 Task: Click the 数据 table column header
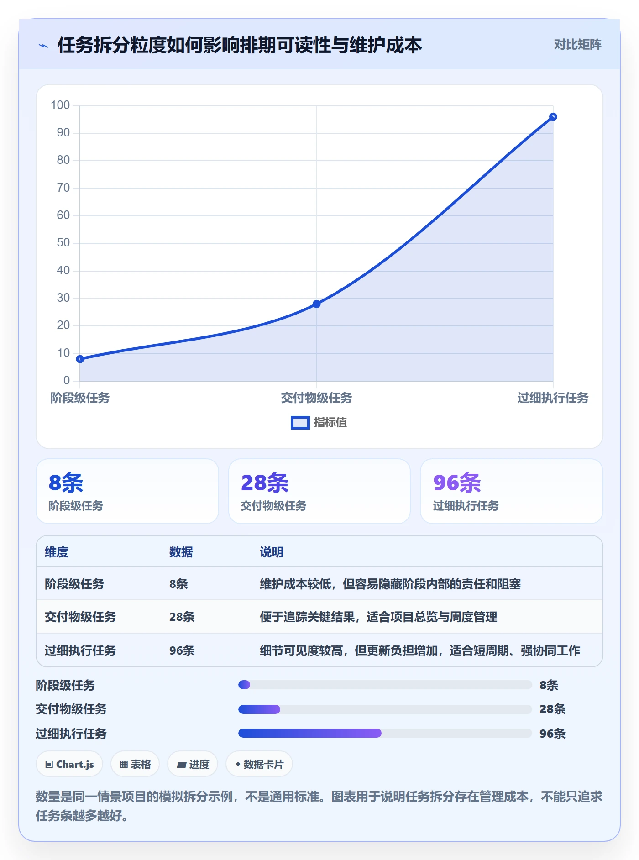181,552
